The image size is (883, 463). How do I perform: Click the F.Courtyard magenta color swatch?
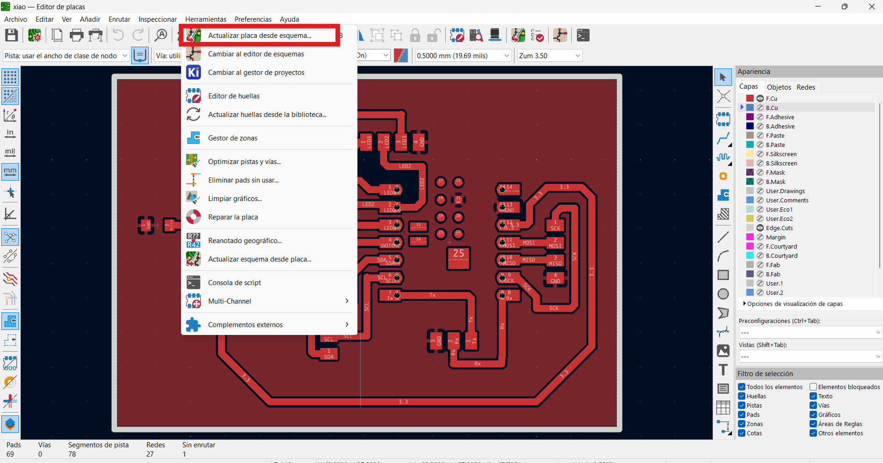pyautogui.click(x=750, y=246)
